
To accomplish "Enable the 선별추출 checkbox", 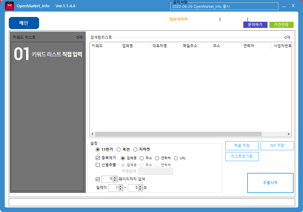I will point(98,165).
